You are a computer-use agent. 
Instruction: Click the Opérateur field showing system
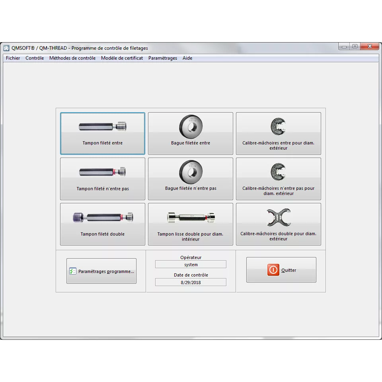pyautogui.click(x=191, y=265)
